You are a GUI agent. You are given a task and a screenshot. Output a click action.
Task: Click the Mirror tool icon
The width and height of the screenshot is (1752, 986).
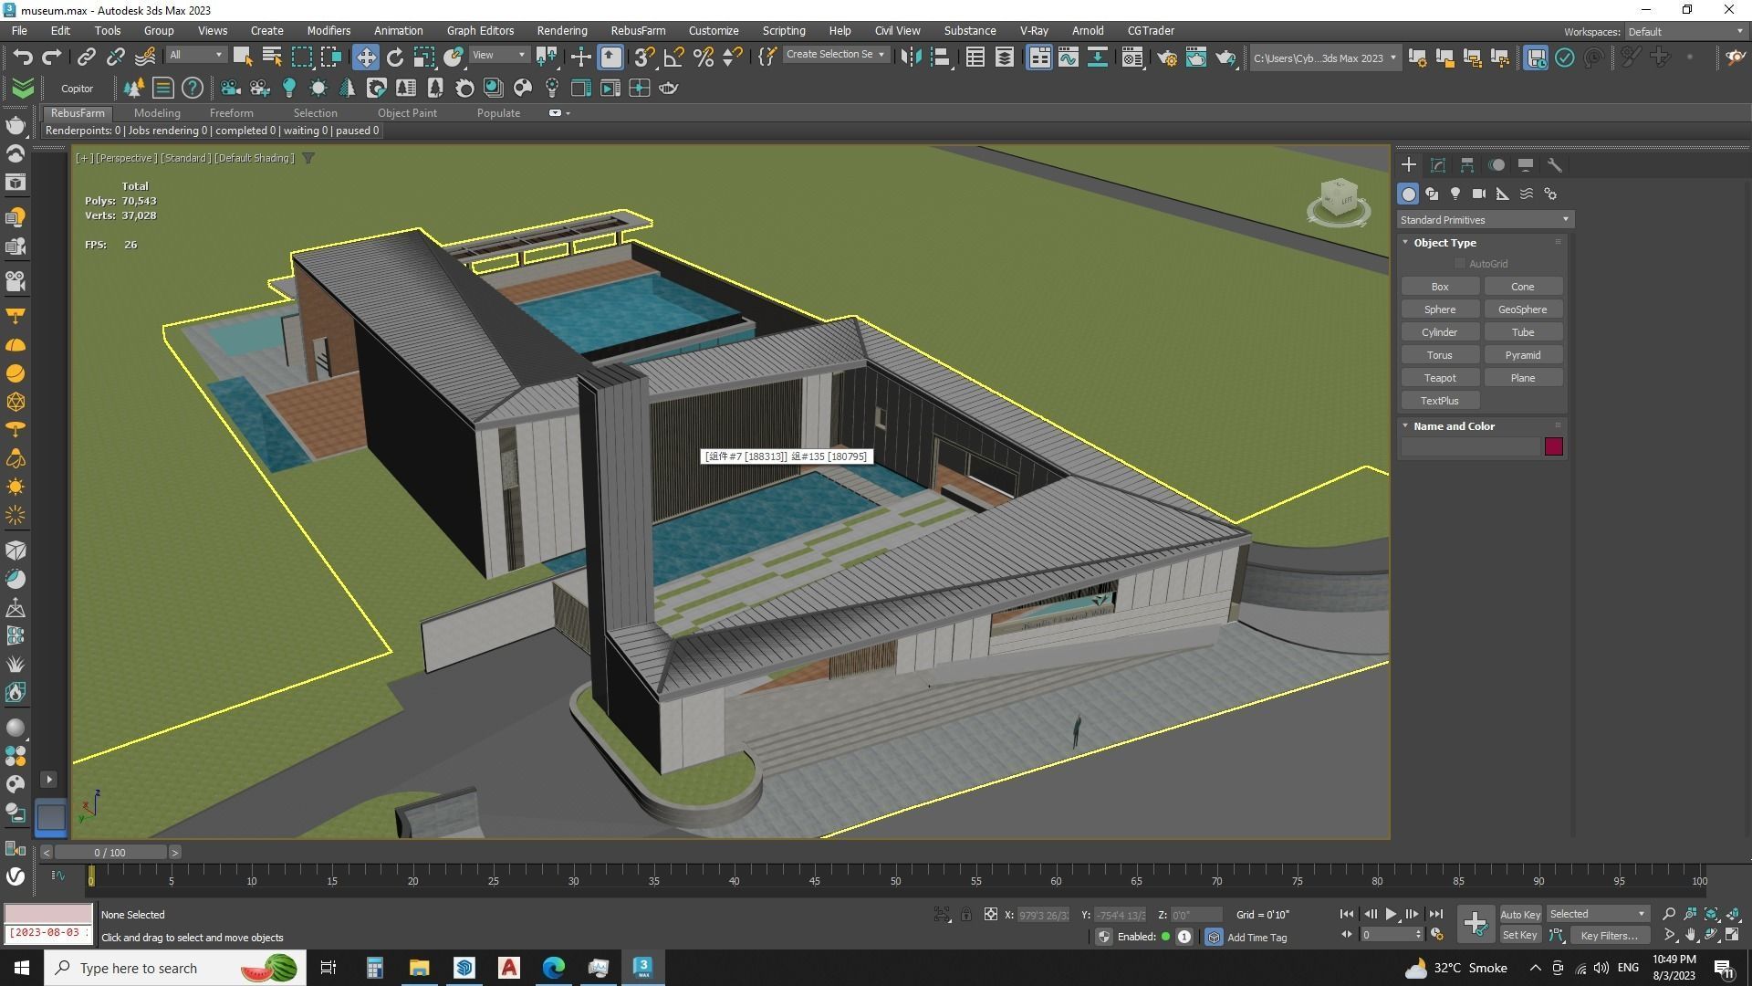pyautogui.click(x=910, y=58)
